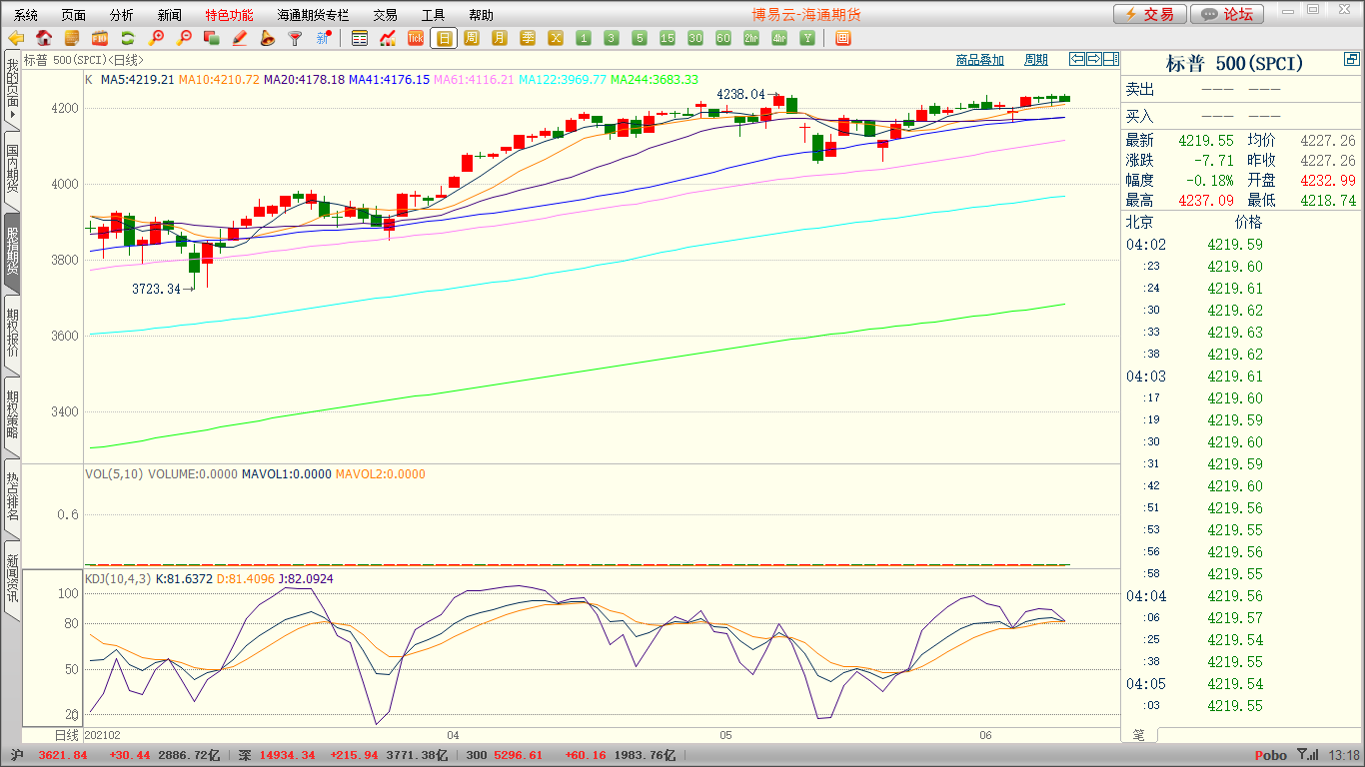Select the monthly 月 period

click(500, 38)
